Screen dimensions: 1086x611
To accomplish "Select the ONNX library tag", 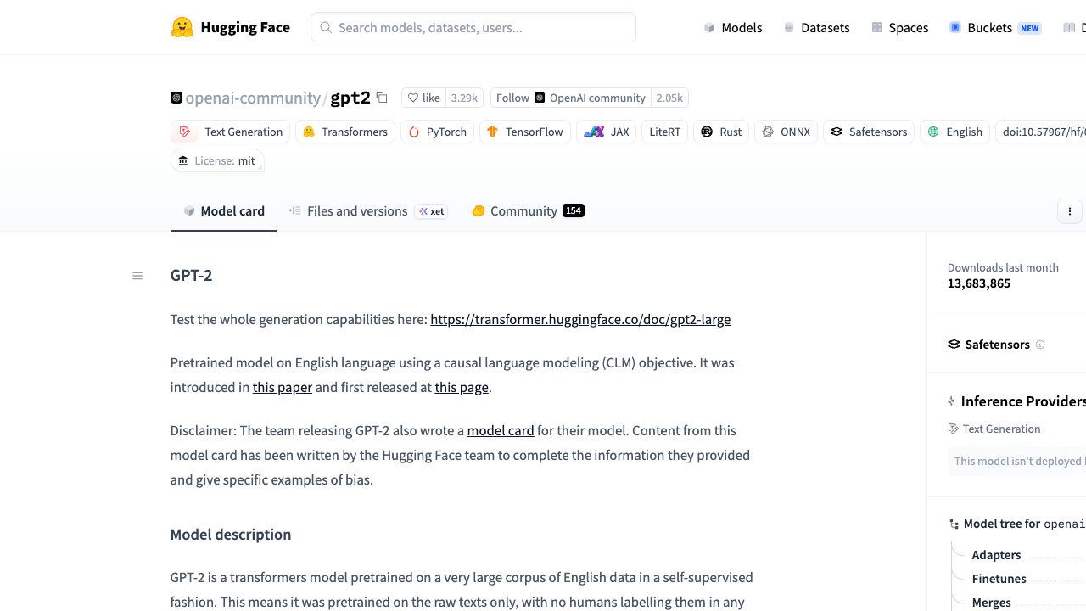I will click(x=786, y=132).
